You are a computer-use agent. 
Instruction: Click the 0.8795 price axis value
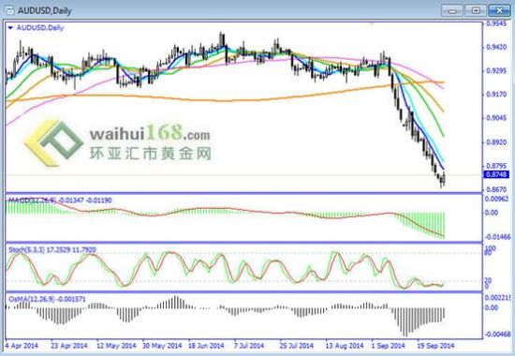496,166
